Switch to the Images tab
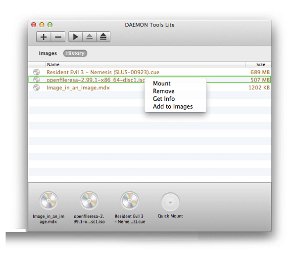 coord(48,53)
